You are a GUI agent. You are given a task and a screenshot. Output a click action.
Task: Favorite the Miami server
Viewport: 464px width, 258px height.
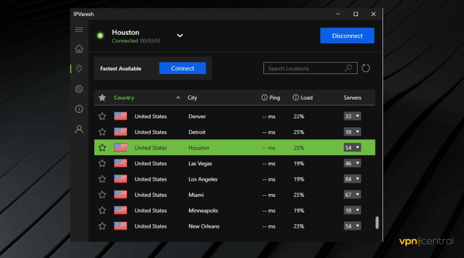pyautogui.click(x=102, y=195)
